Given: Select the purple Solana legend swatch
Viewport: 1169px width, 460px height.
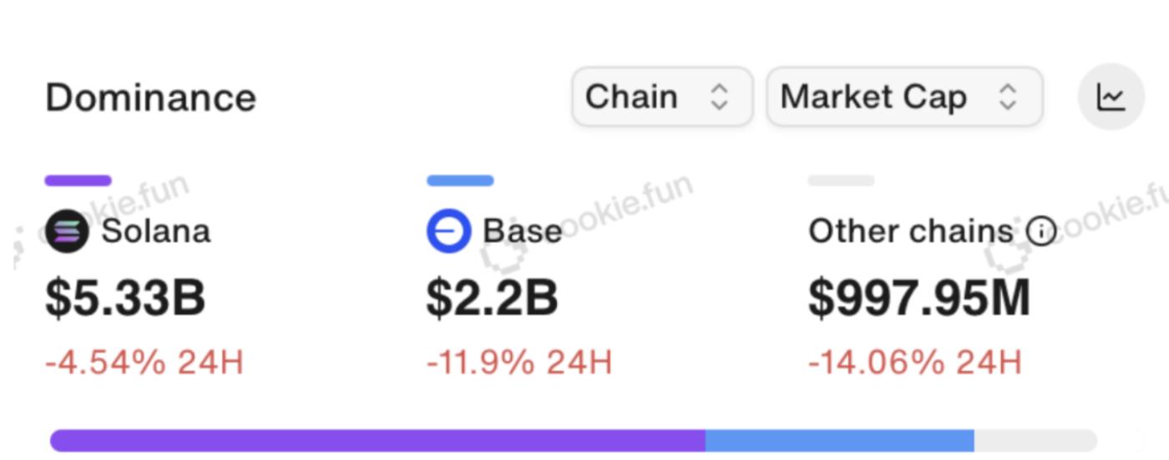Looking at the screenshot, I should coord(78,180).
